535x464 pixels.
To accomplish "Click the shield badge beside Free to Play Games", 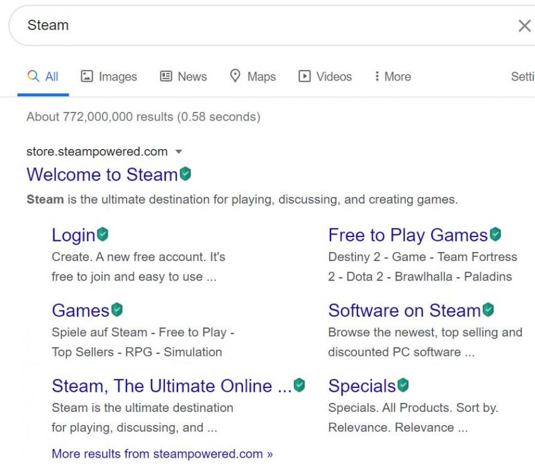I will click(495, 235).
